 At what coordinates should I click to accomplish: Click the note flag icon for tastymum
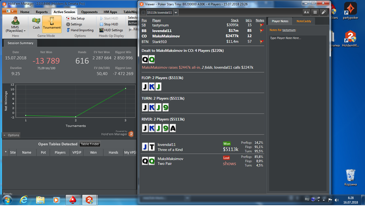(261, 25)
